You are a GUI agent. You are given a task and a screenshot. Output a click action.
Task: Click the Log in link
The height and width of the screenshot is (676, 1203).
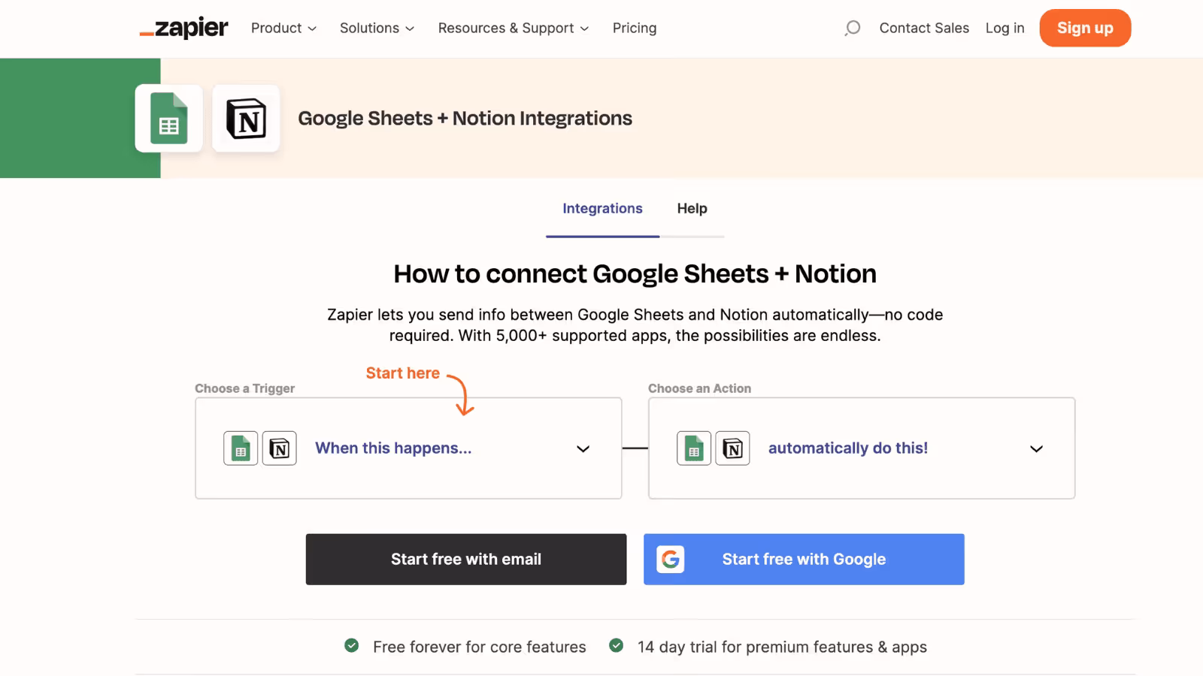(1005, 29)
